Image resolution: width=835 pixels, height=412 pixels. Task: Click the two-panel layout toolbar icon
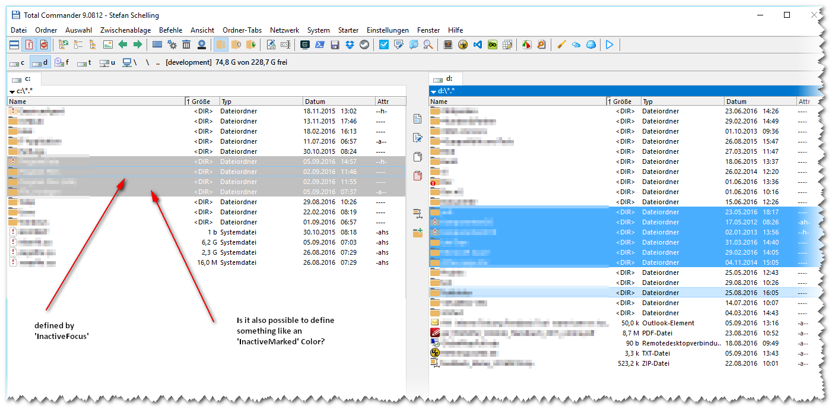coord(14,45)
